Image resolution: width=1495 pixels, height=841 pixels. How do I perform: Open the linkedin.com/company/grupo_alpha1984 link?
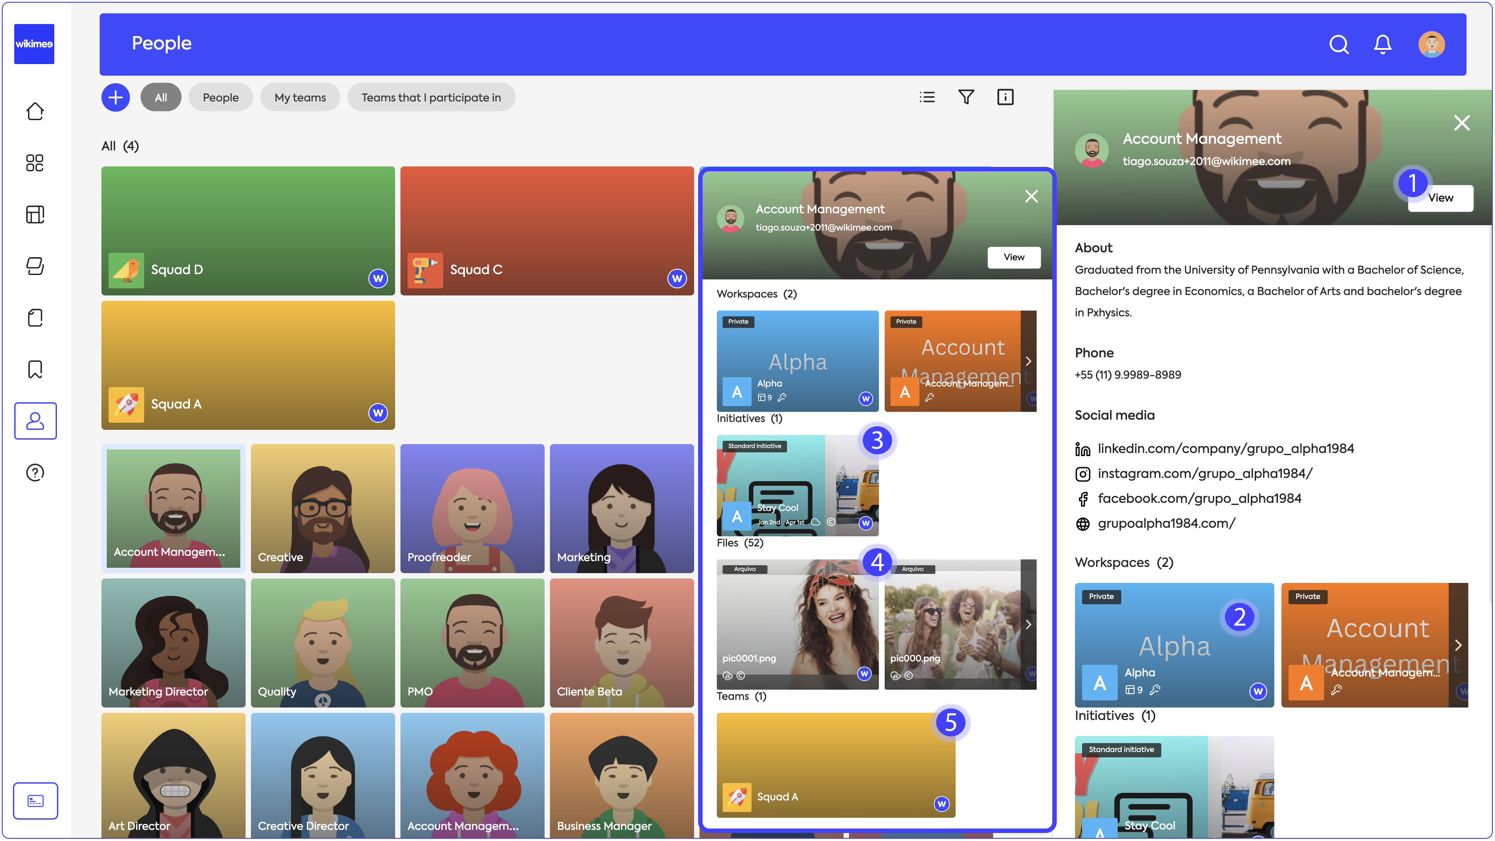click(1225, 449)
